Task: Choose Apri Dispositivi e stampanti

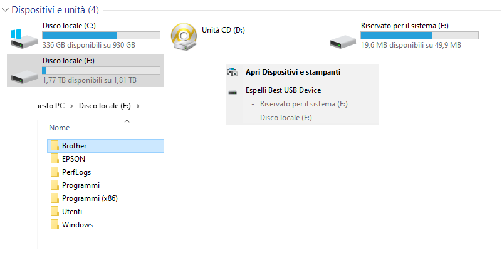Action: [293, 72]
